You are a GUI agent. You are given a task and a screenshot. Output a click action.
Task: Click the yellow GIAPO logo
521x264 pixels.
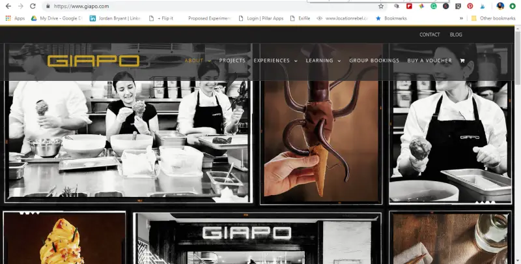pos(93,61)
